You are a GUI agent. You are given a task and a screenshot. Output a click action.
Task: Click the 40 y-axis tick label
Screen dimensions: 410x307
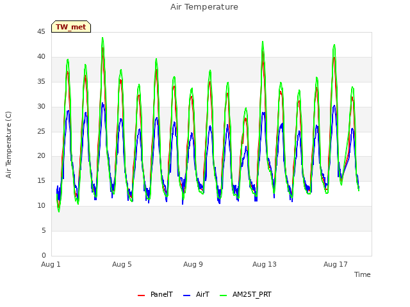(41, 56)
